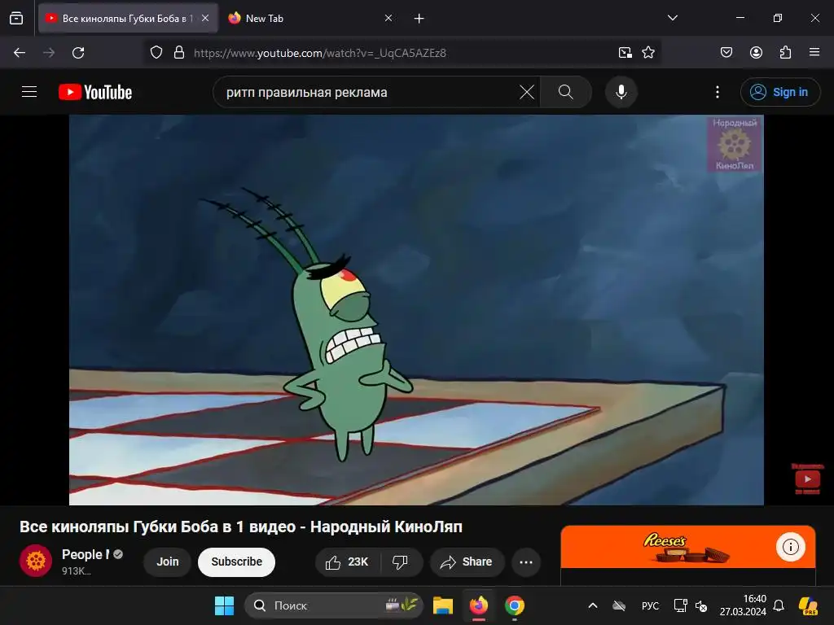Dislike the video with thumbs down
Image resolution: width=834 pixels, height=625 pixels.
coord(401,562)
